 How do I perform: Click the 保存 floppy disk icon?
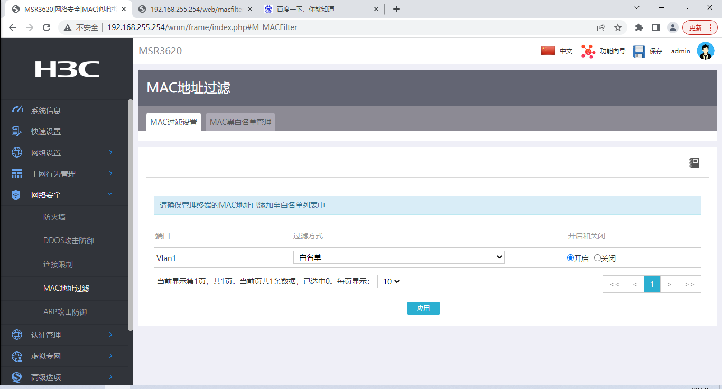pyautogui.click(x=639, y=51)
